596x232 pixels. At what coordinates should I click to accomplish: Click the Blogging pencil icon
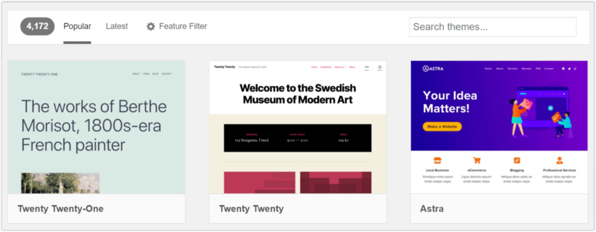point(517,161)
